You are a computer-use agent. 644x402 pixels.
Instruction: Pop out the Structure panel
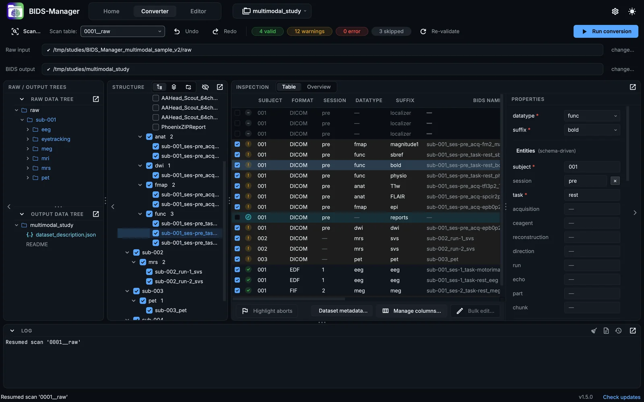pos(220,87)
